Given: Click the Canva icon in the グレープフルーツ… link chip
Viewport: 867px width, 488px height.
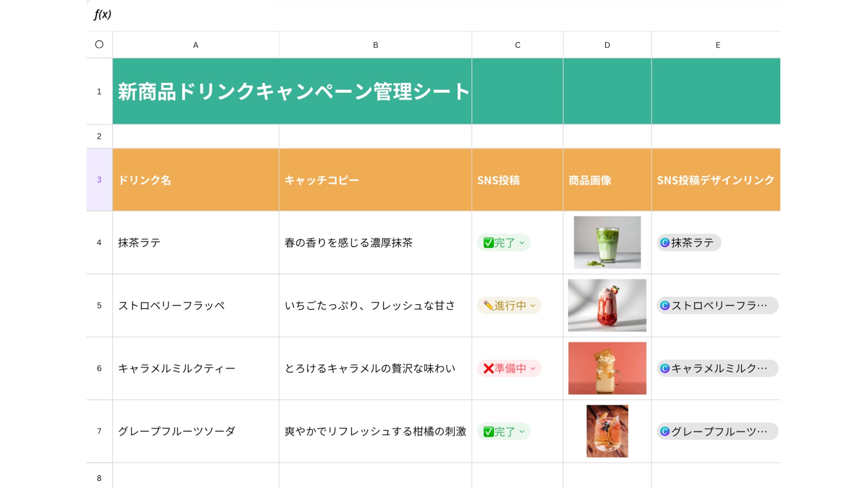Looking at the screenshot, I should [665, 431].
